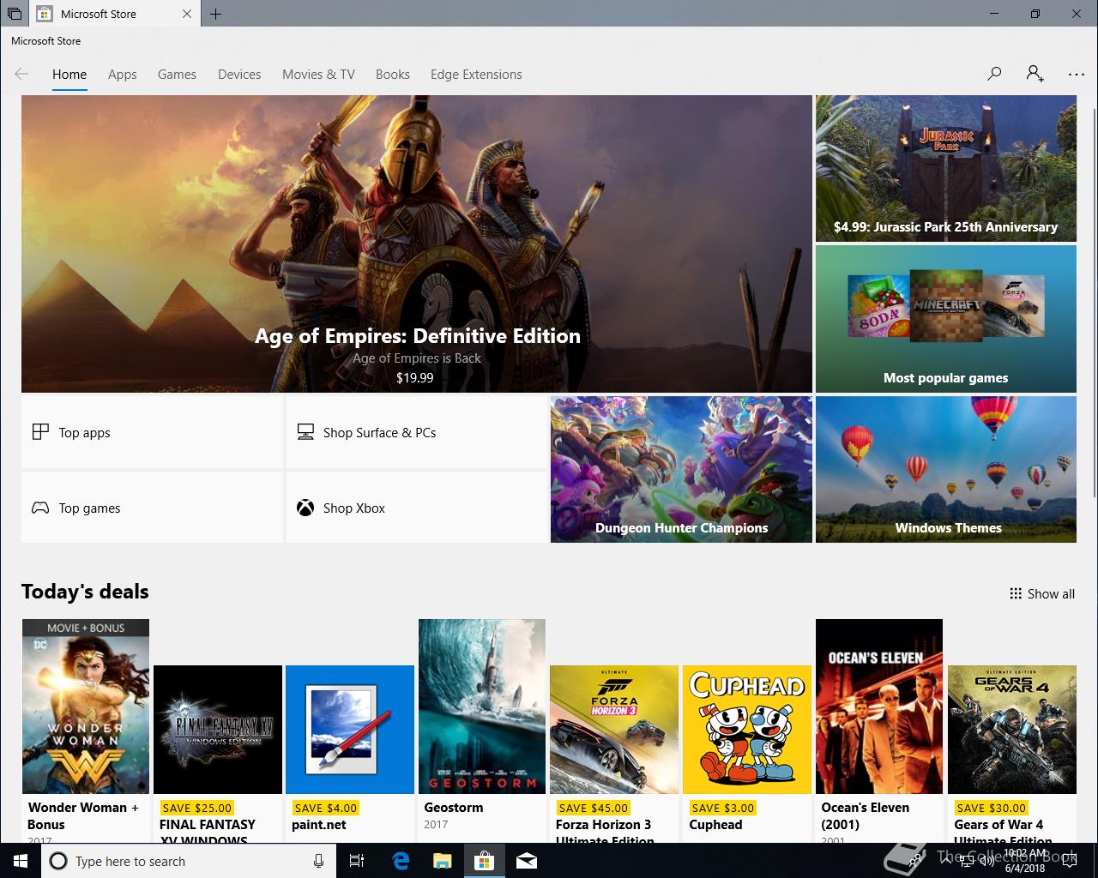
Task: Click the Cuphead title text
Action: tap(715, 825)
